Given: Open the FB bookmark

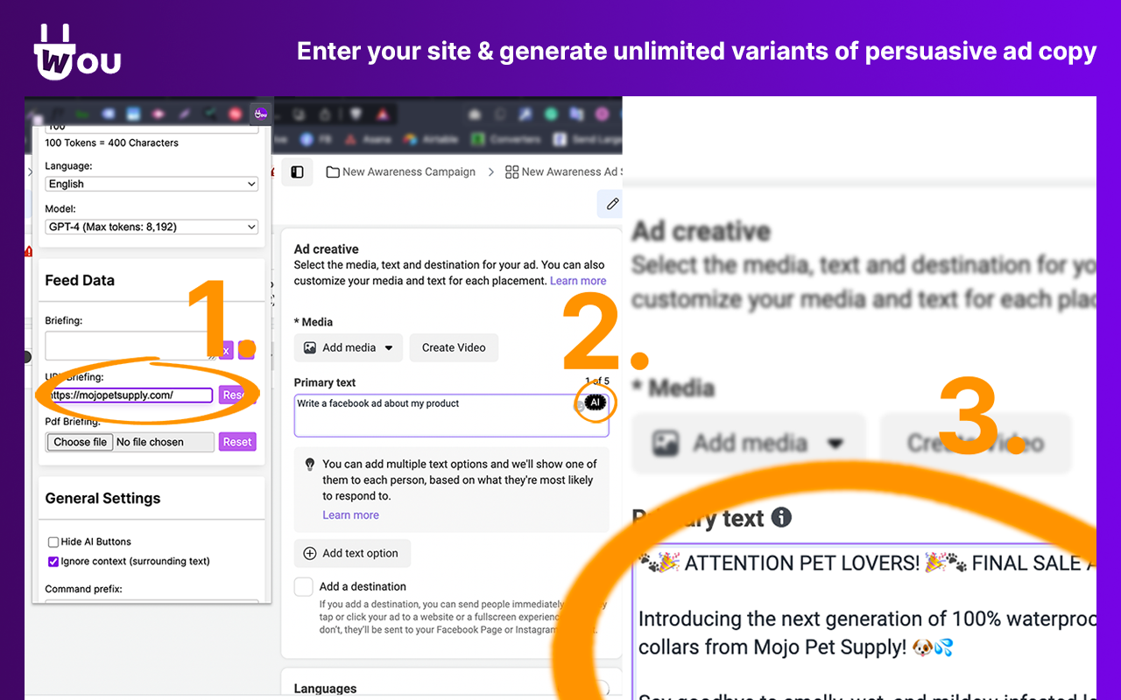Looking at the screenshot, I should coord(314,139).
